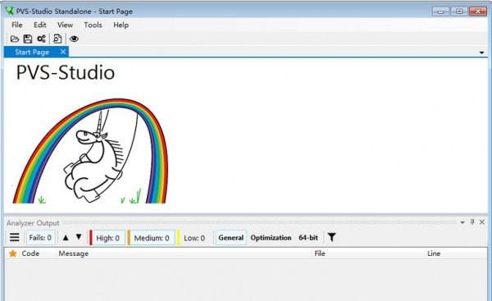Click the orange star column header
This screenshot has height=301, width=492.
click(x=13, y=253)
